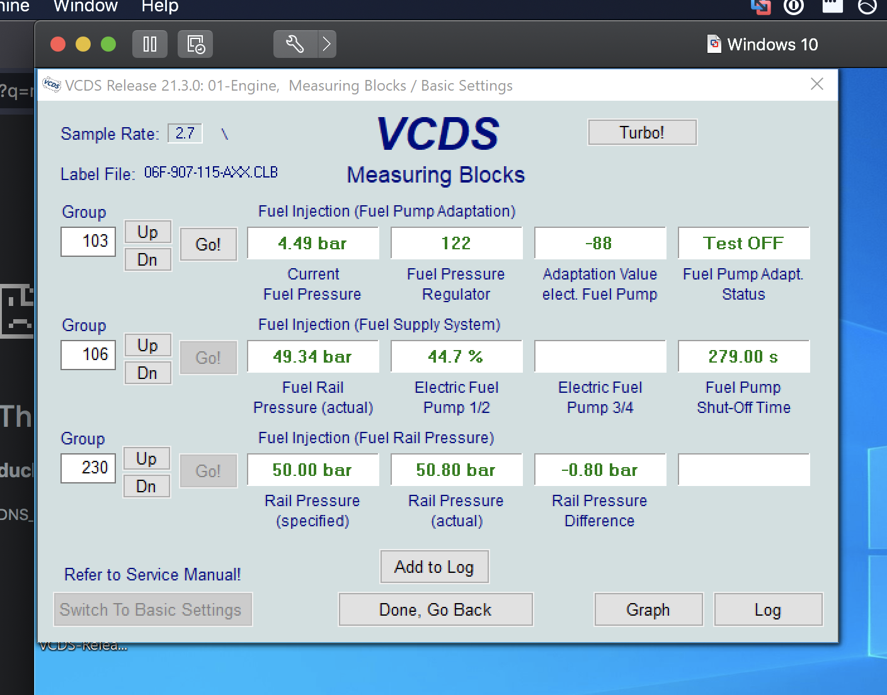Click Dn for group 103
This screenshot has width=887, height=695.
coord(147,259)
